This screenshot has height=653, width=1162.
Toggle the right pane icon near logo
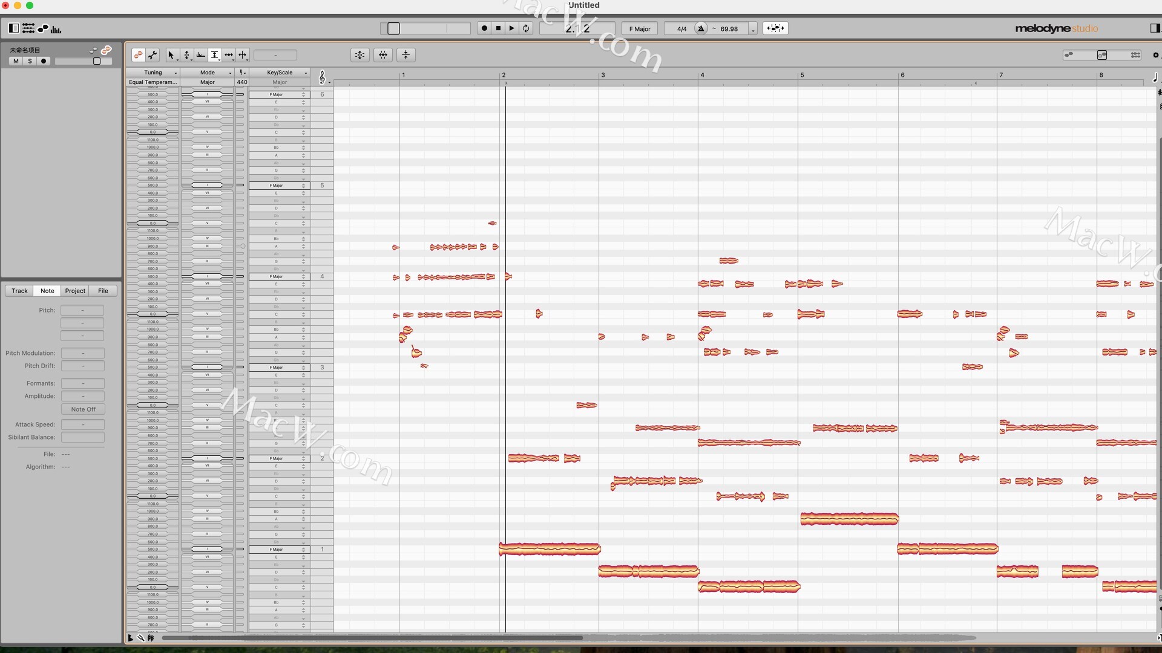coord(1155,28)
